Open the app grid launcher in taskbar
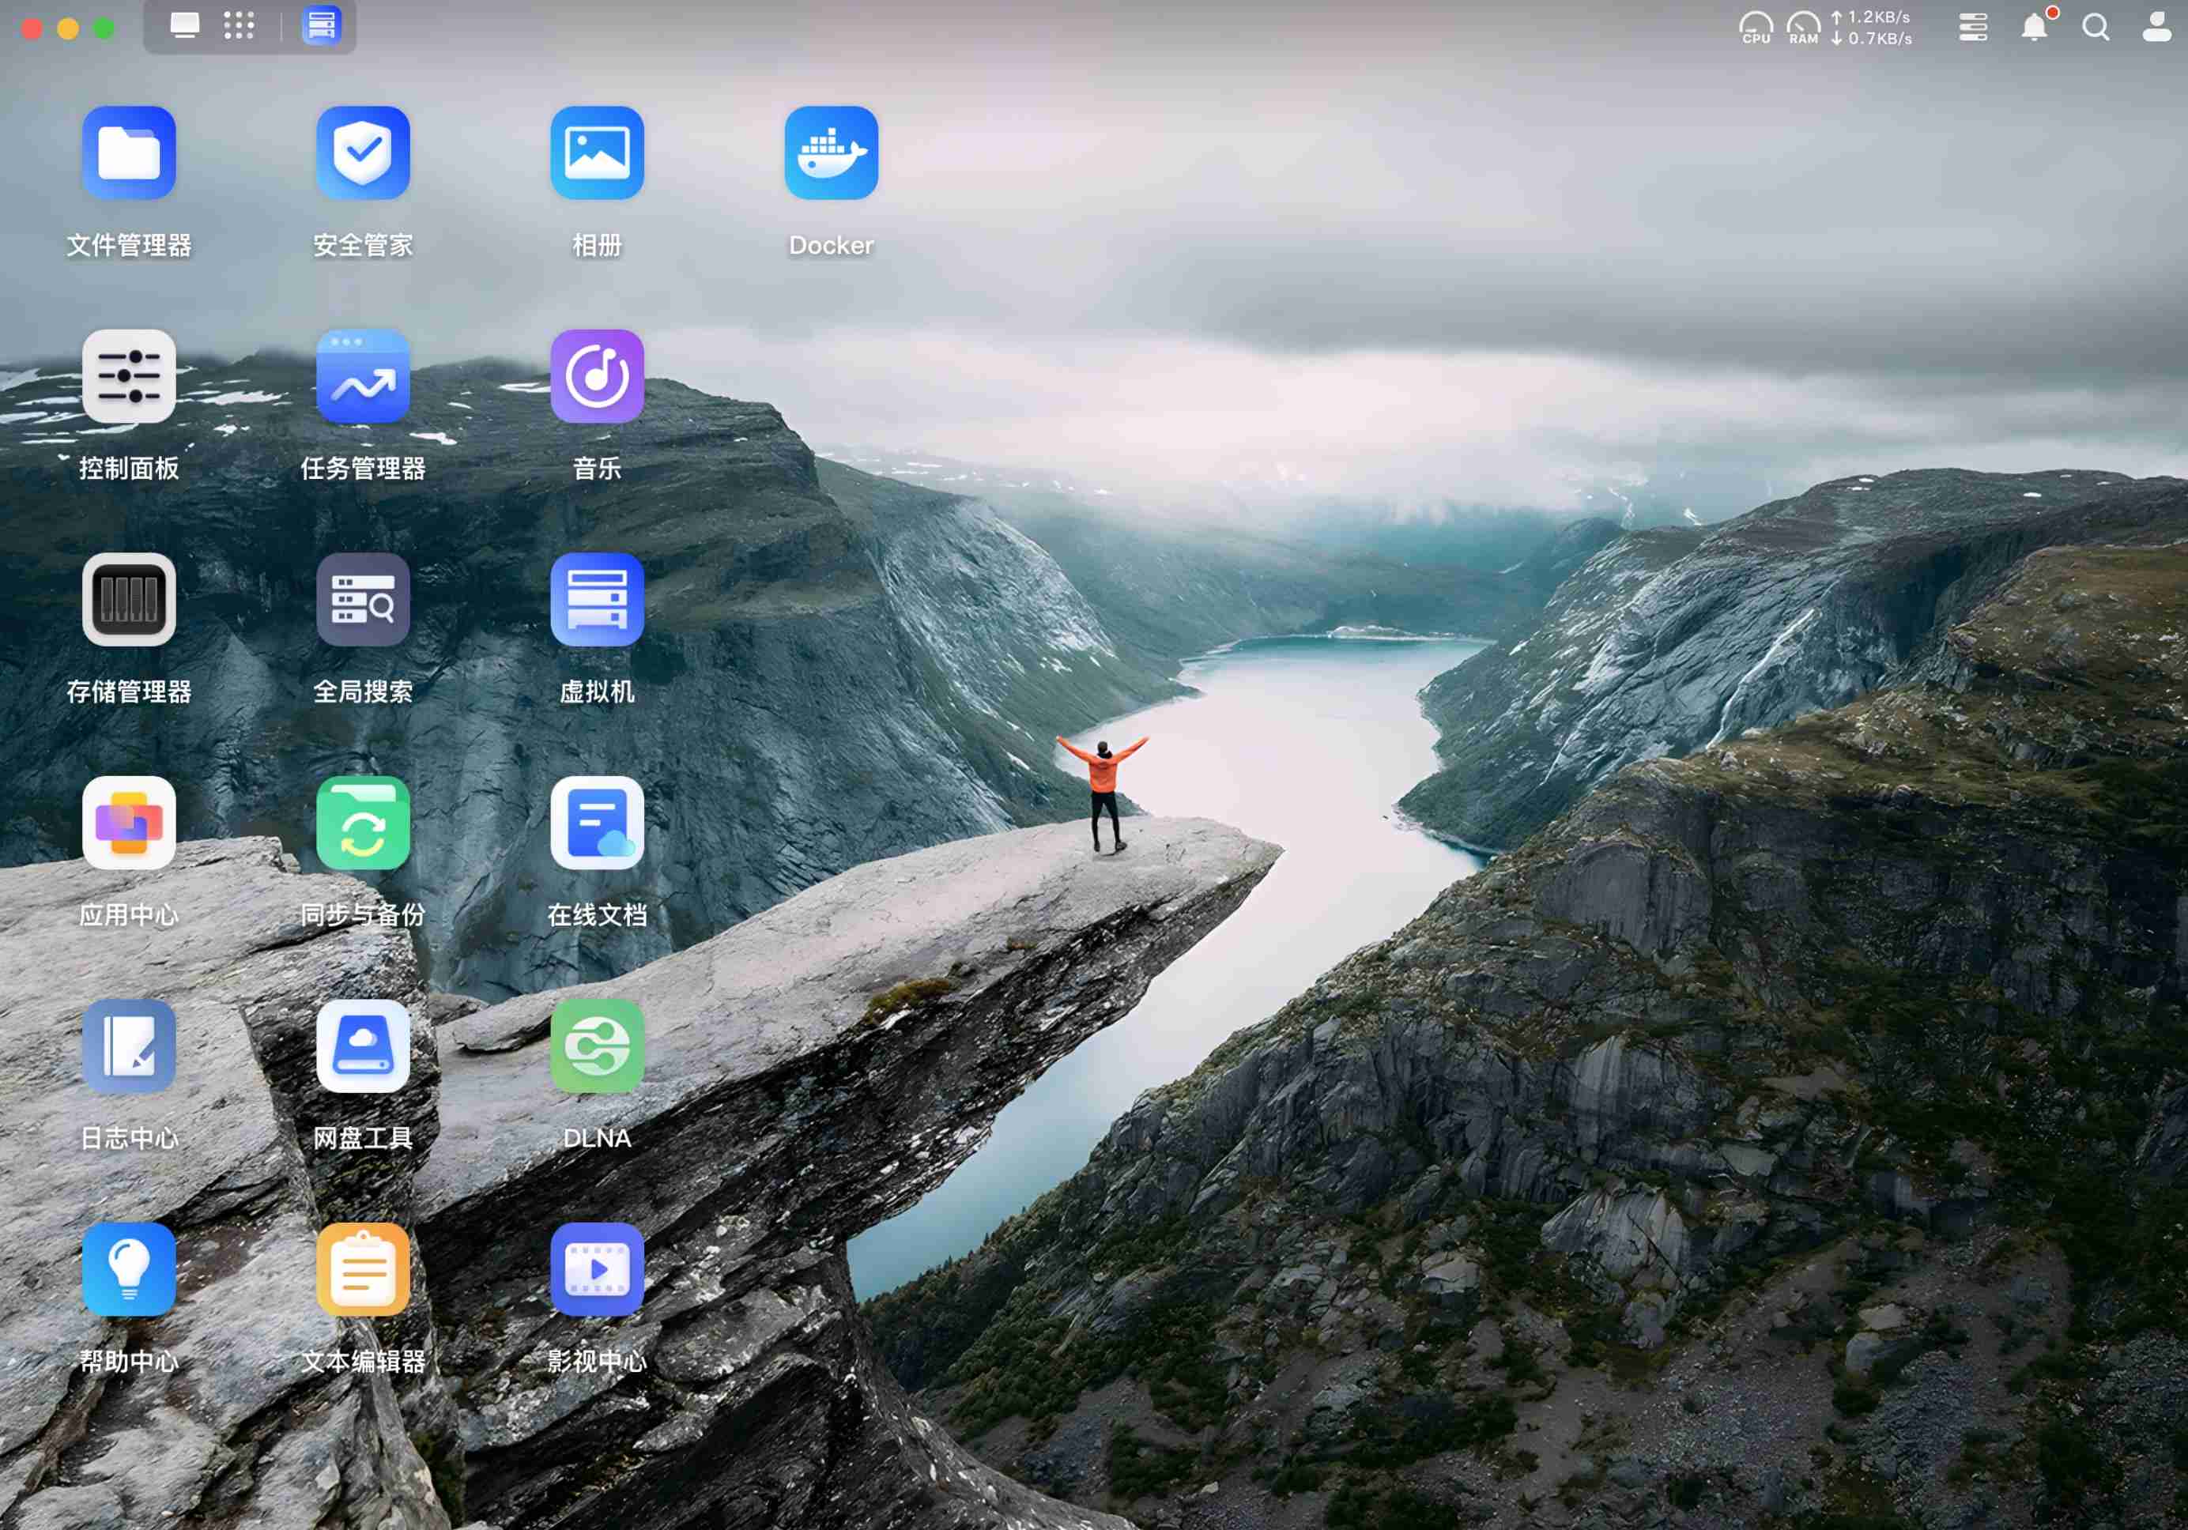The image size is (2188, 1530). [240, 26]
